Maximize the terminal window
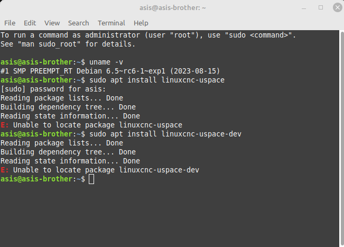The image size is (344, 247). [x=321, y=7]
